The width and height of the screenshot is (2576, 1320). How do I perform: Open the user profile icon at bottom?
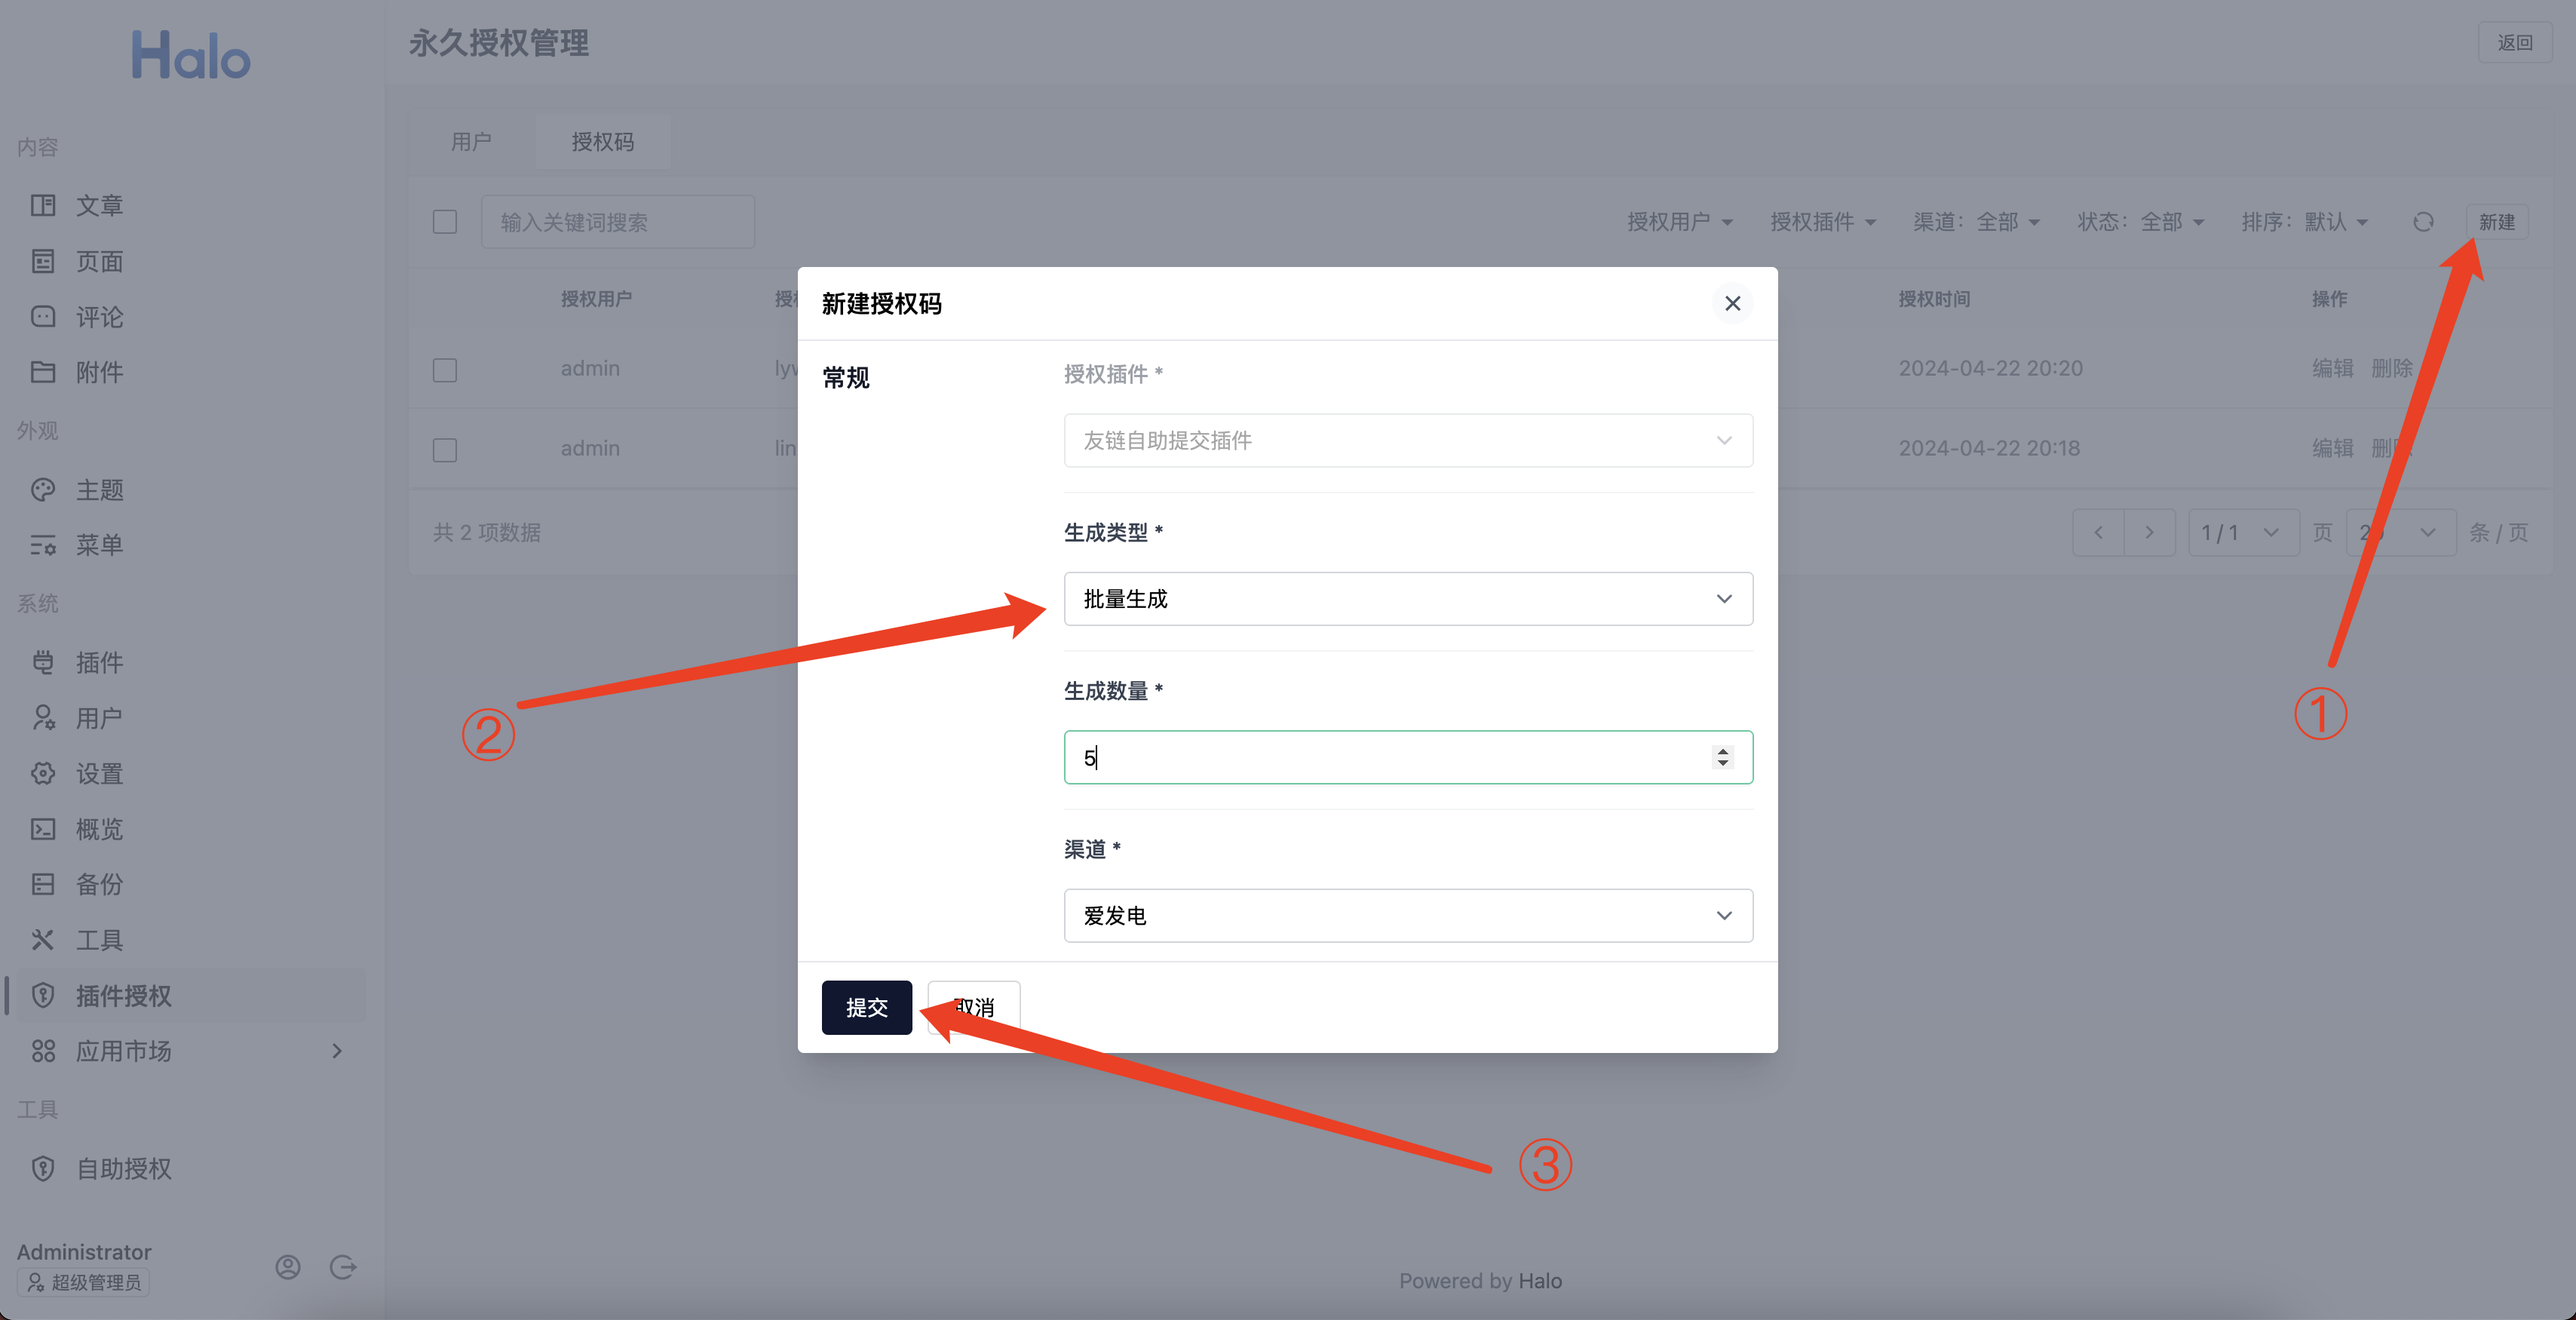coord(288,1267)
